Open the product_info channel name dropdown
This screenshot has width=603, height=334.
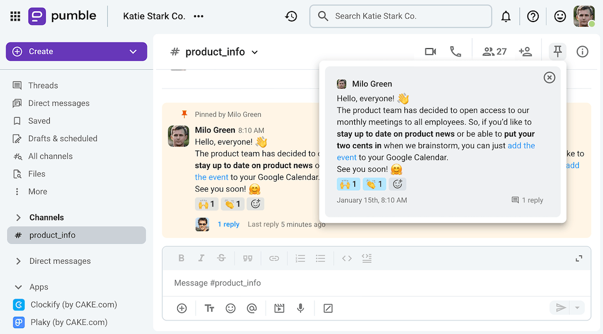(255, 52)
